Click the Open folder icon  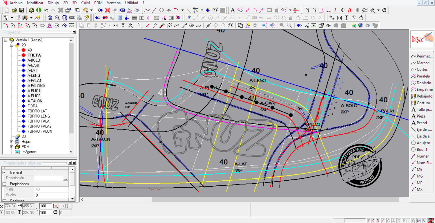pos(14,10)
